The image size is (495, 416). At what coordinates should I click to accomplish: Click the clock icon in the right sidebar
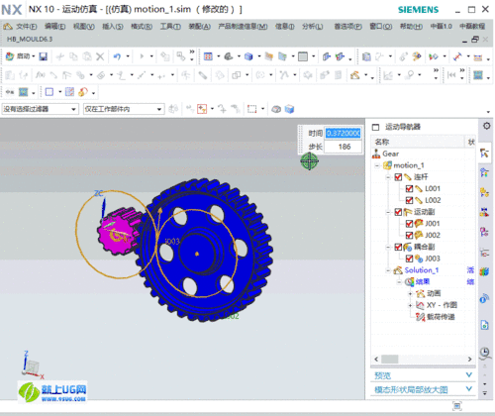coord(484,352)
